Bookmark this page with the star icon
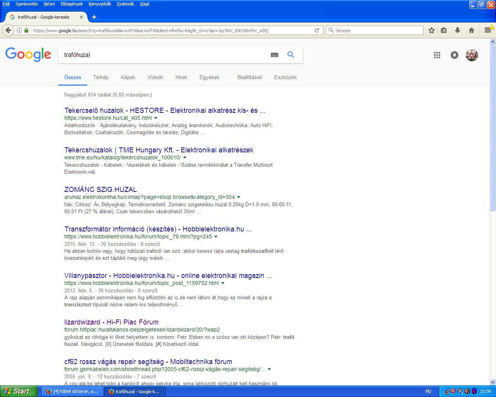The height and width of the screenshot is (397, 496). point(432,30)
